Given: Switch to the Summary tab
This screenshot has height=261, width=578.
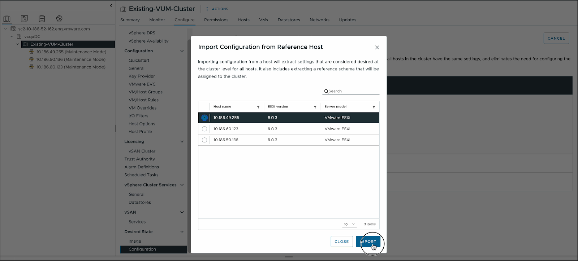Looking at the screenshot, I should (x=130, y=20).
